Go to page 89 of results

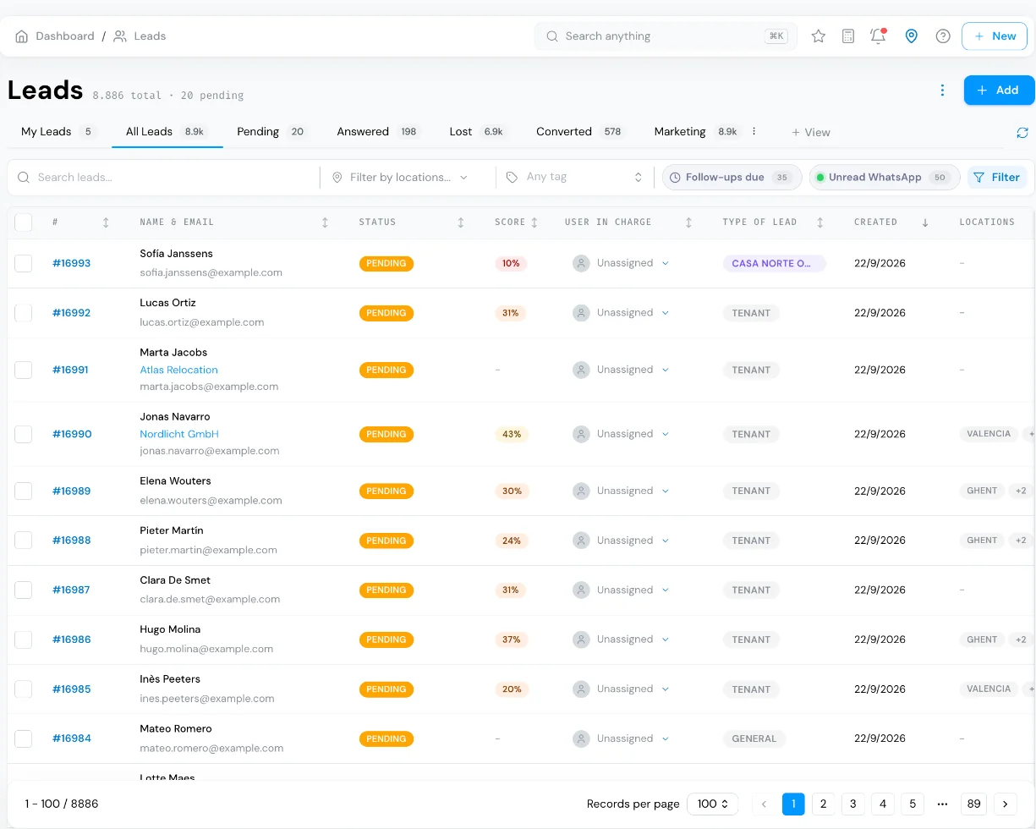[974, 804]
